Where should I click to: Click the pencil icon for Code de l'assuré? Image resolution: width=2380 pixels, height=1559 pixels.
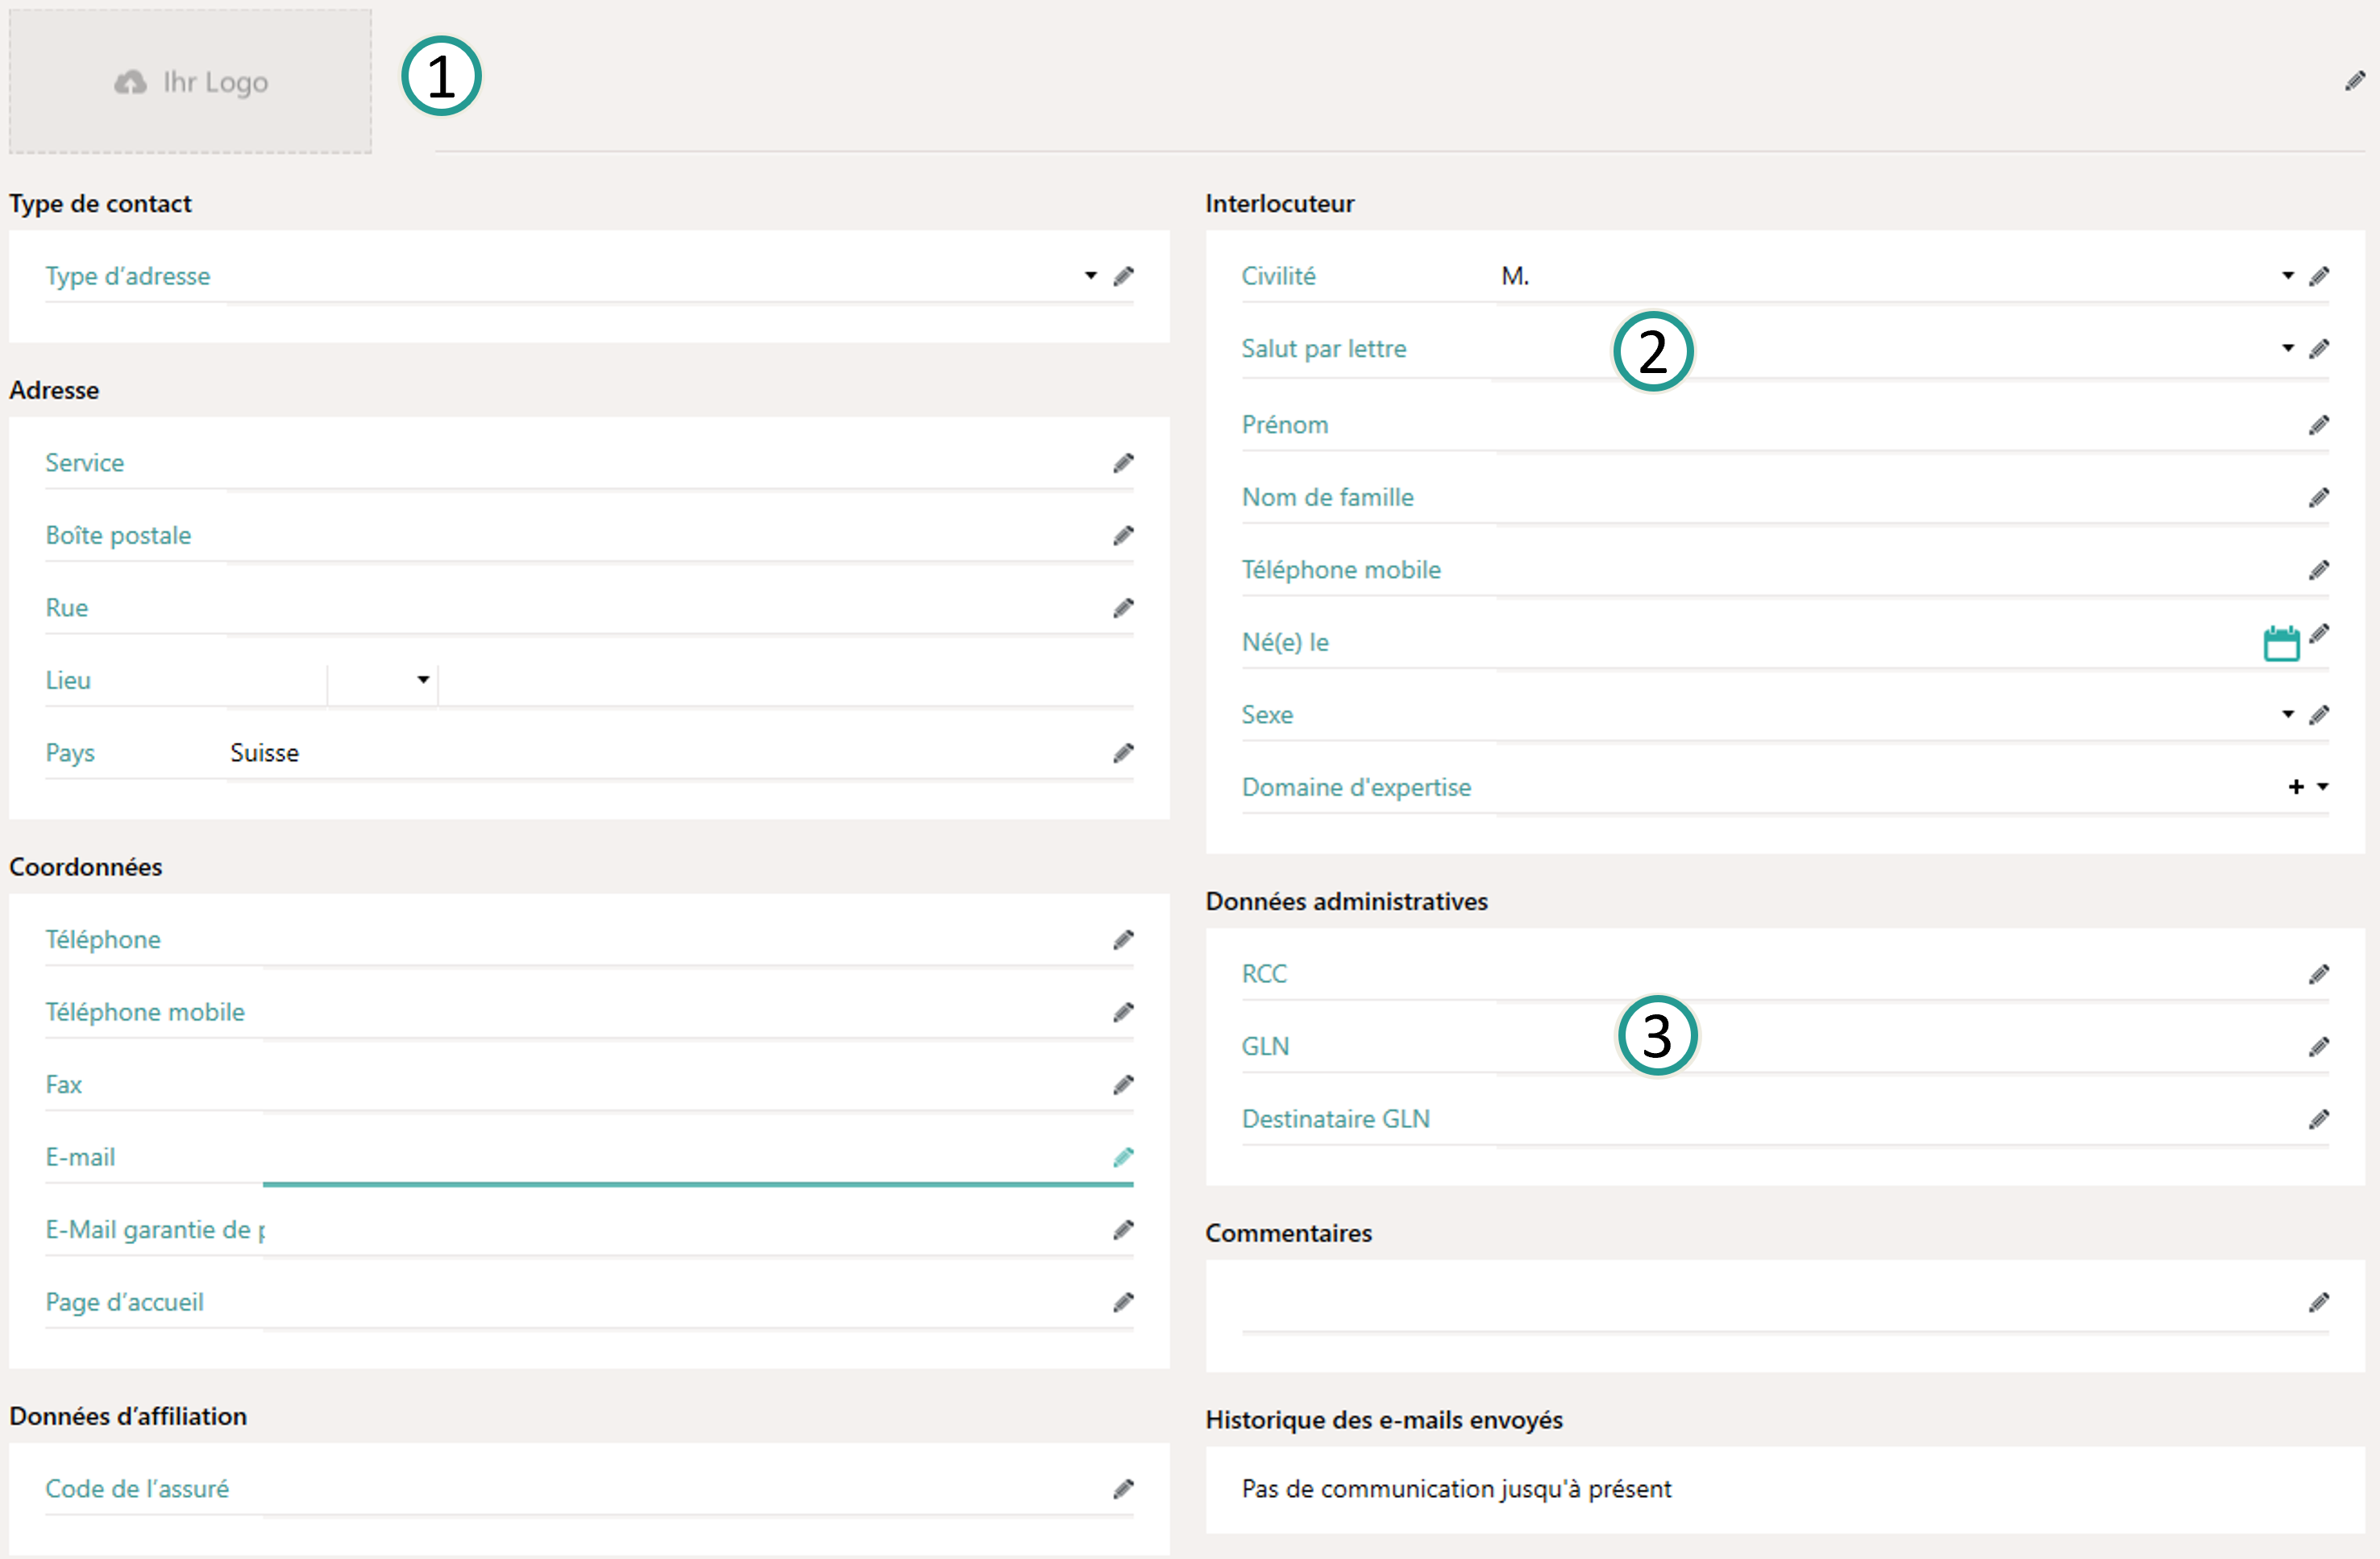tap(1123, 1489)
